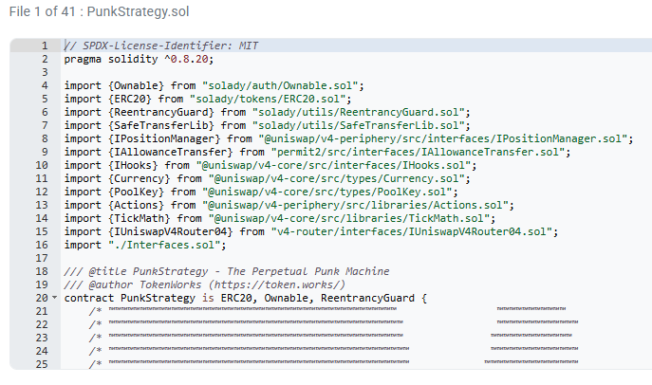The height and width of the screenshot is (385, 652).
Task: Click line number 1 in gutter
Action: [x=44, y=46]
